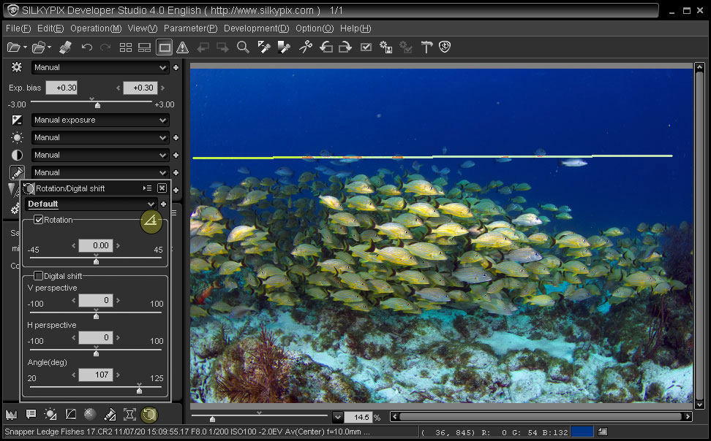Toggle the batch development mark checkbox icon
The image size is (711, 441).
tap(366, 47)
